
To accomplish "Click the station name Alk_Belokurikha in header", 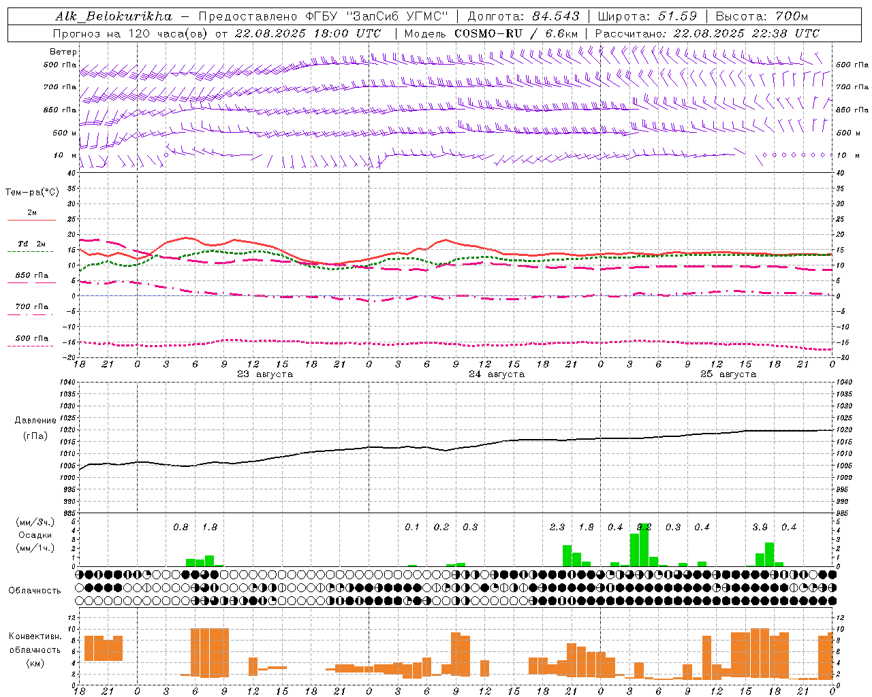I will point(114,16).
